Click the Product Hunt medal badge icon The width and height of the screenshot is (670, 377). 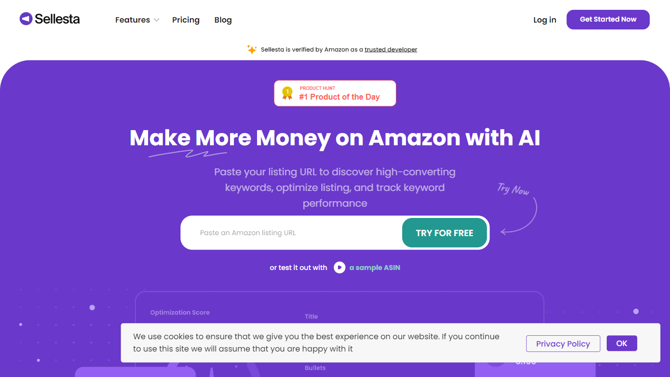(x=287, y=93)
